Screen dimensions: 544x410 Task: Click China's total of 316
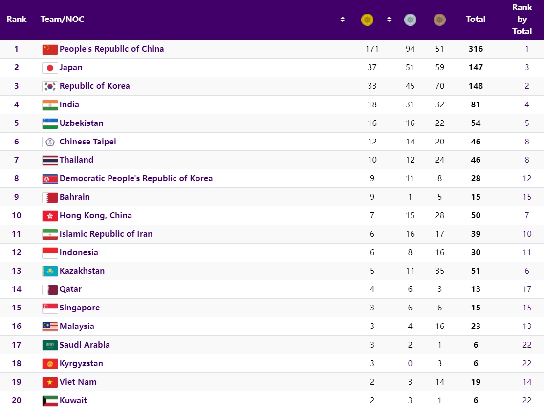pos(476,49)
